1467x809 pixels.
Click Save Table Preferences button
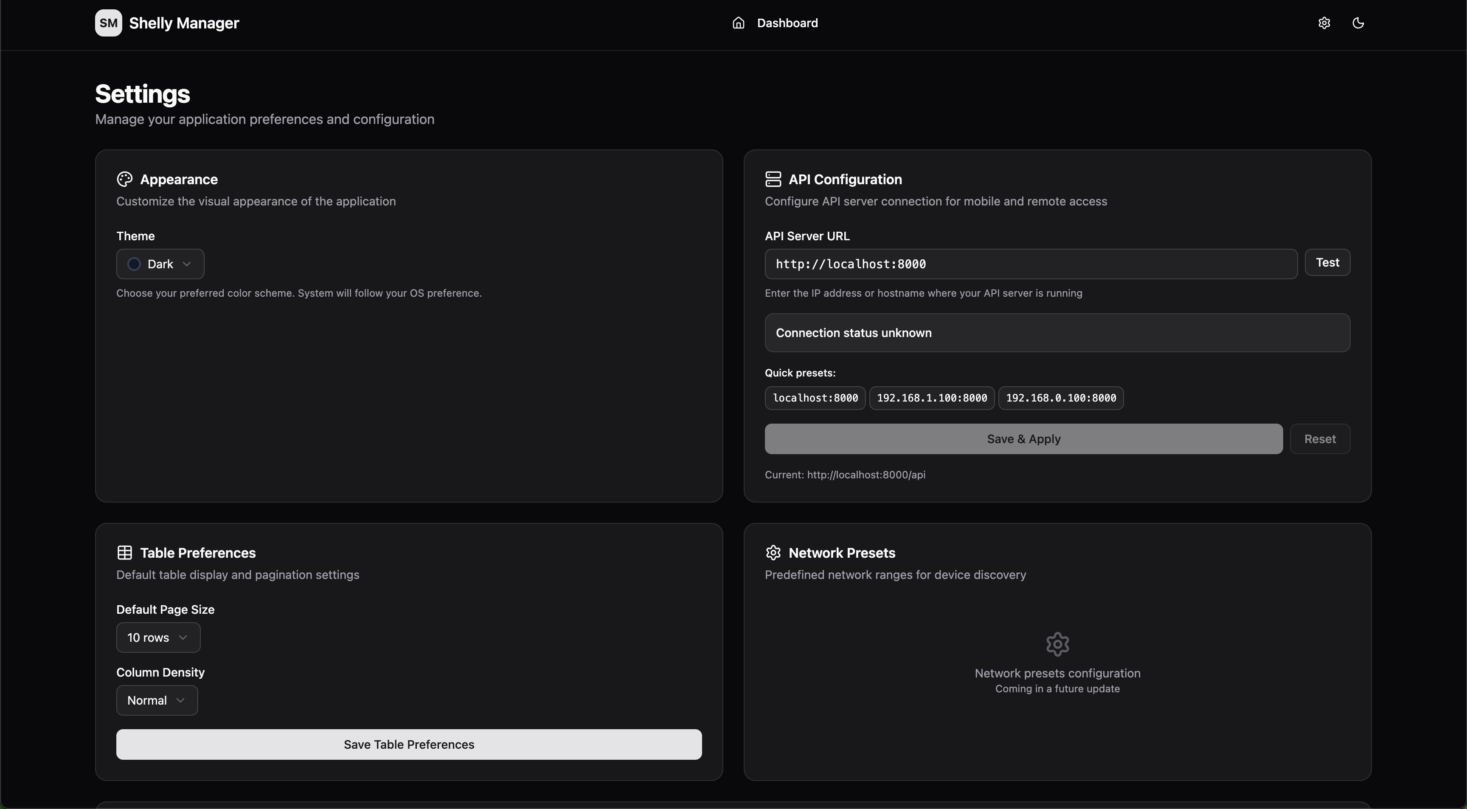click(409, 744)
